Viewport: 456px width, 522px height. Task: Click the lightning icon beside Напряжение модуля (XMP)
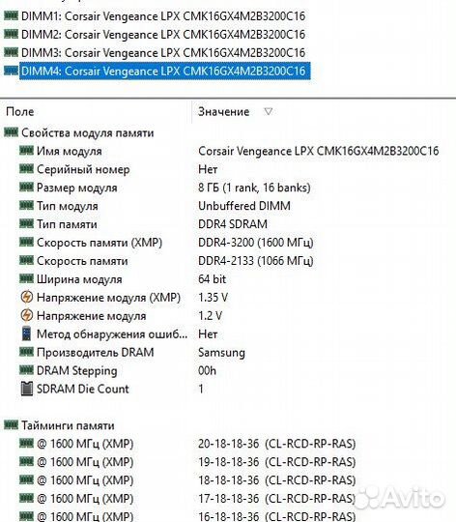coord(27,297)
